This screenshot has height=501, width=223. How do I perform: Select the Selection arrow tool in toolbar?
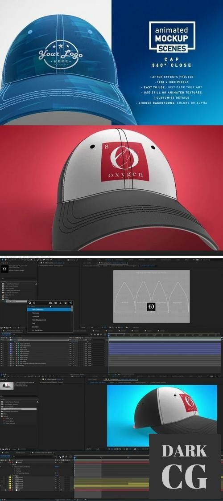coord(3,260)
